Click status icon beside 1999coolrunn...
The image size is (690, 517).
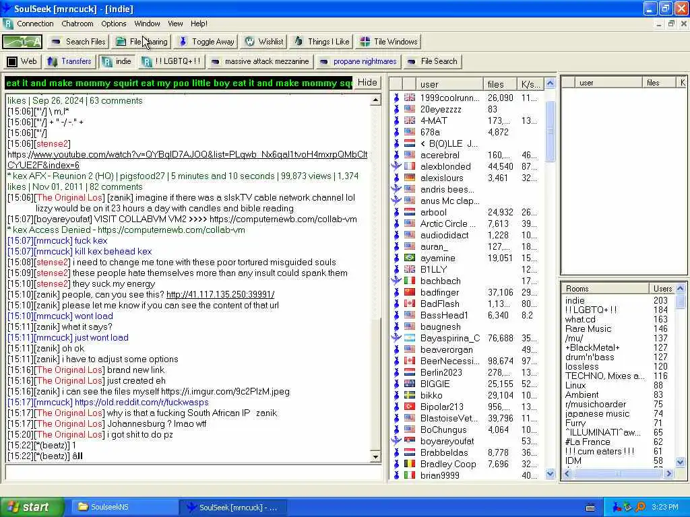pos(396,98)
